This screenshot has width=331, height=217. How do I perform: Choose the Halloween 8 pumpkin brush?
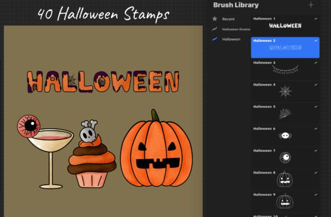[x=285, y=179]
